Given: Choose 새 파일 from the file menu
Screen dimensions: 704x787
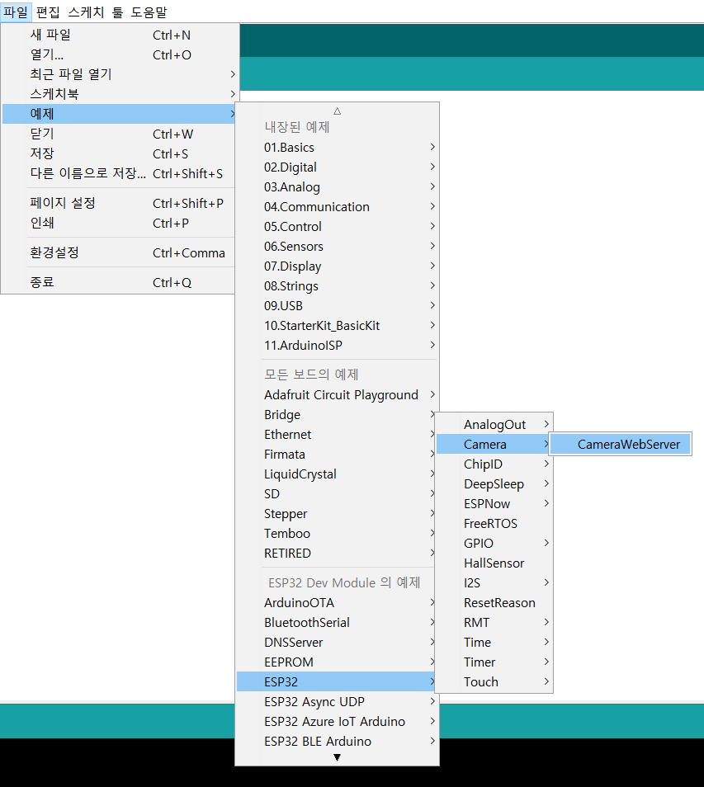Looking at the screenshot, I should click(x=119, y=35).
